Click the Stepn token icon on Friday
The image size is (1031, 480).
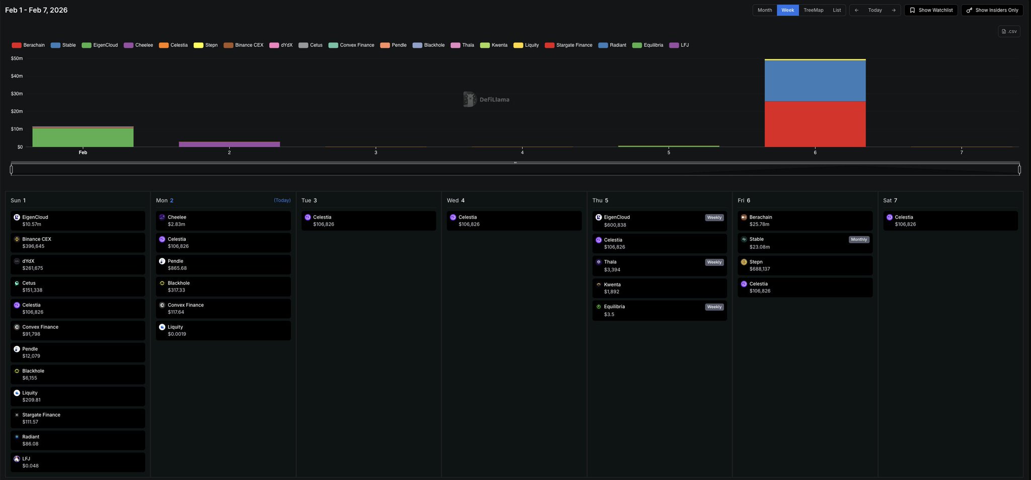click(x=744, y=262)
